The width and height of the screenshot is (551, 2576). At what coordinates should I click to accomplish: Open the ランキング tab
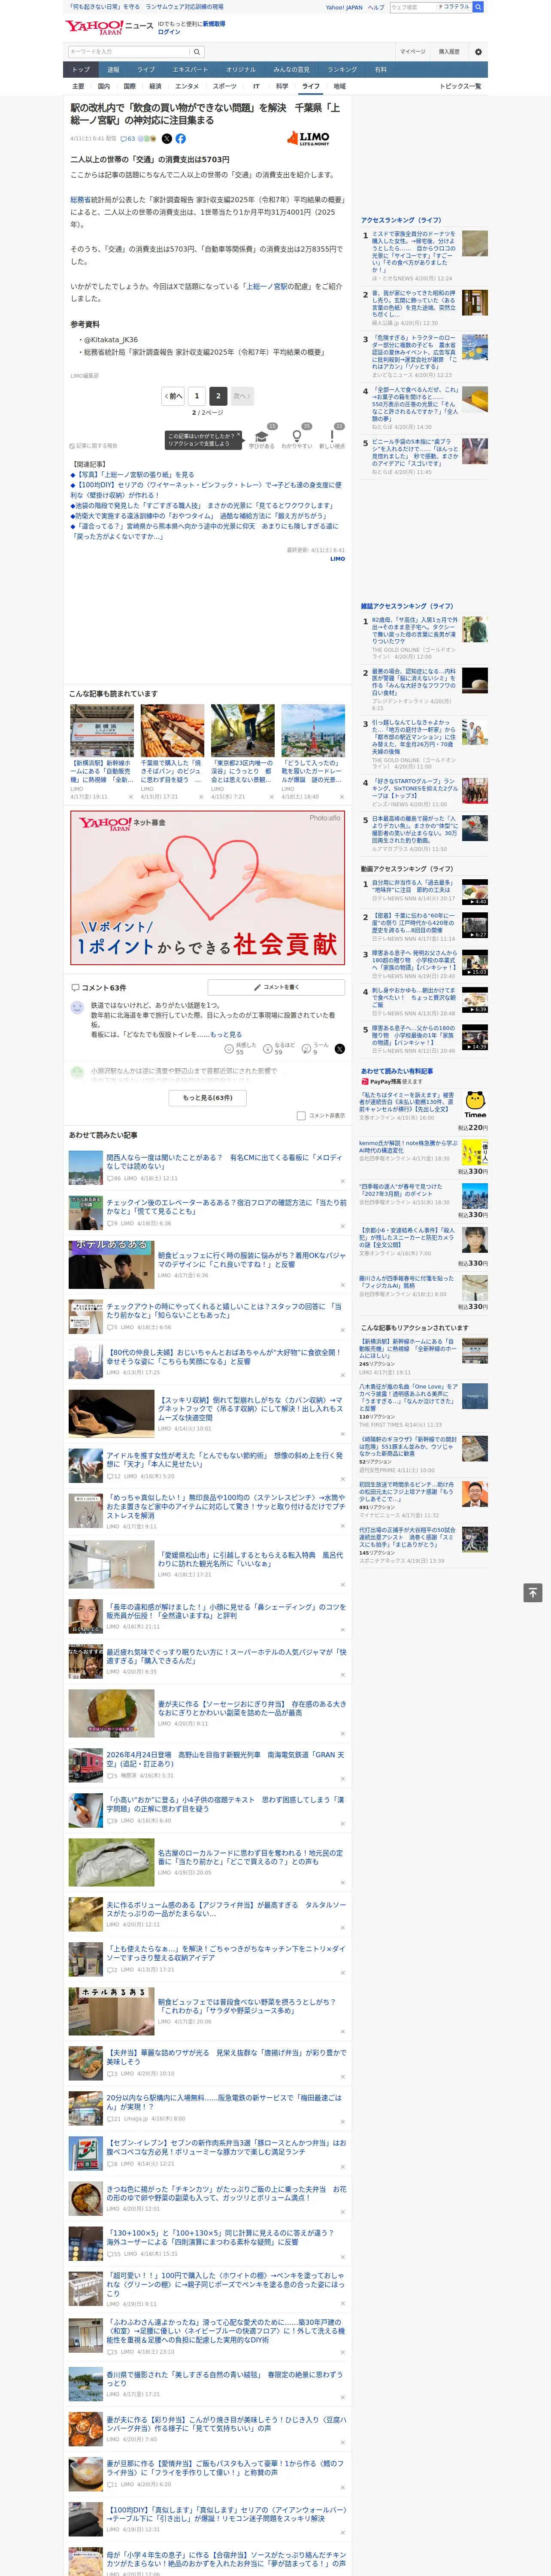[342, 70]
